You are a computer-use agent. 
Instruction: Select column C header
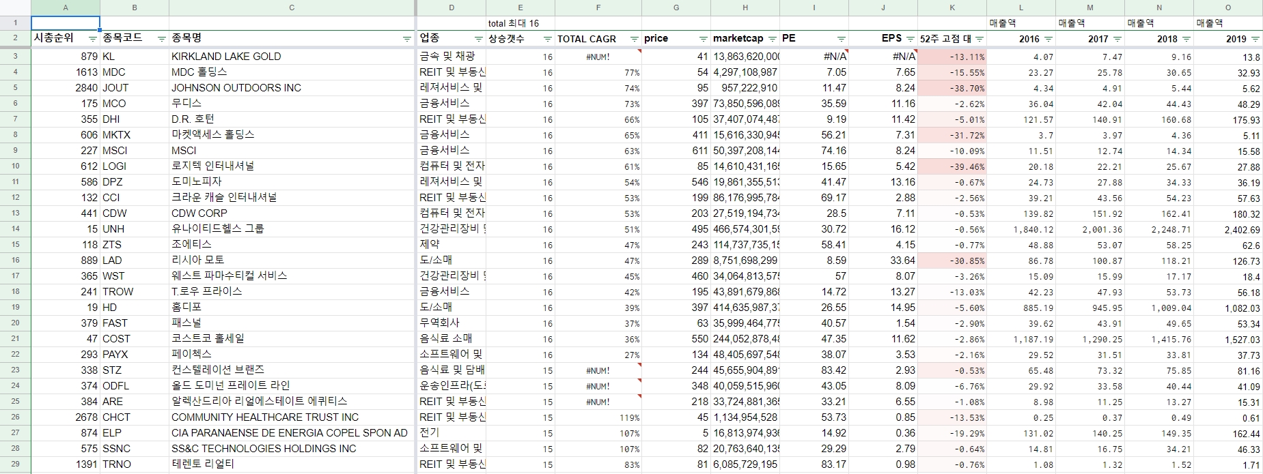pyautogui.click(x=292, y=8)
